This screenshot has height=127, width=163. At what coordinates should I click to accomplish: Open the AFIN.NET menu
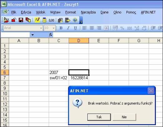(148, 12)
